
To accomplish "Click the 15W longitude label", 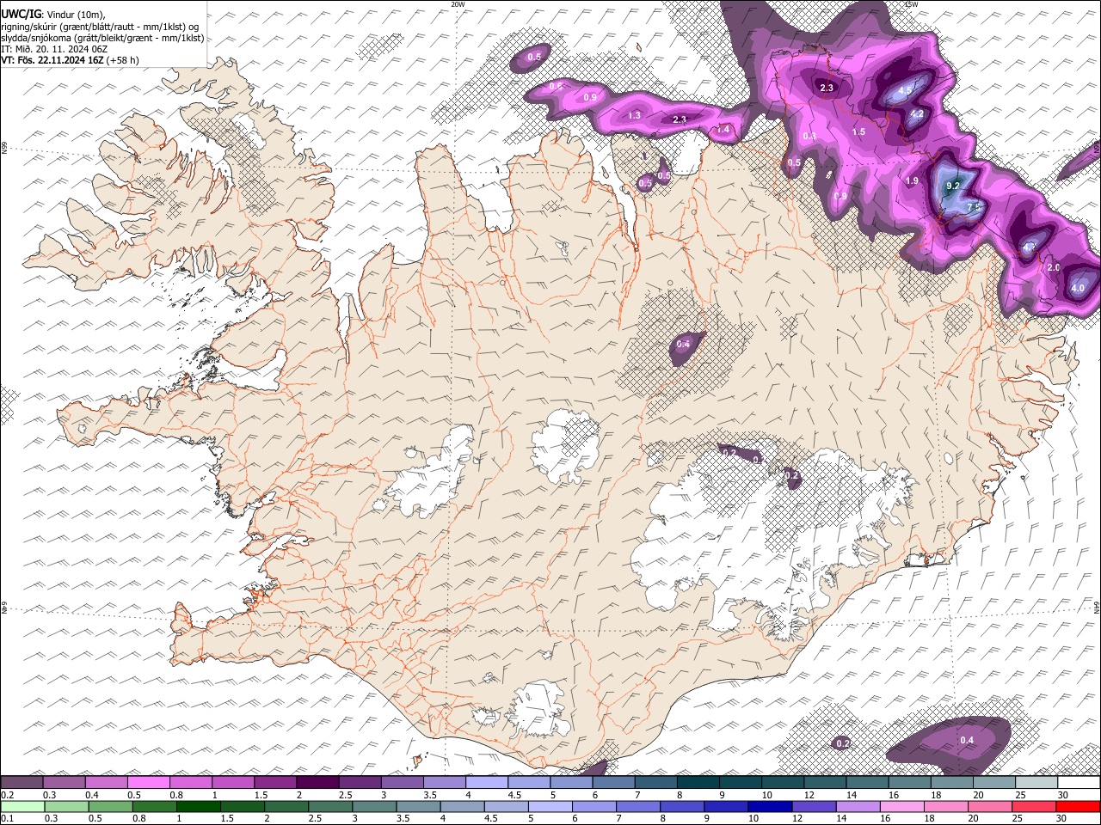I will pos(911,3).
